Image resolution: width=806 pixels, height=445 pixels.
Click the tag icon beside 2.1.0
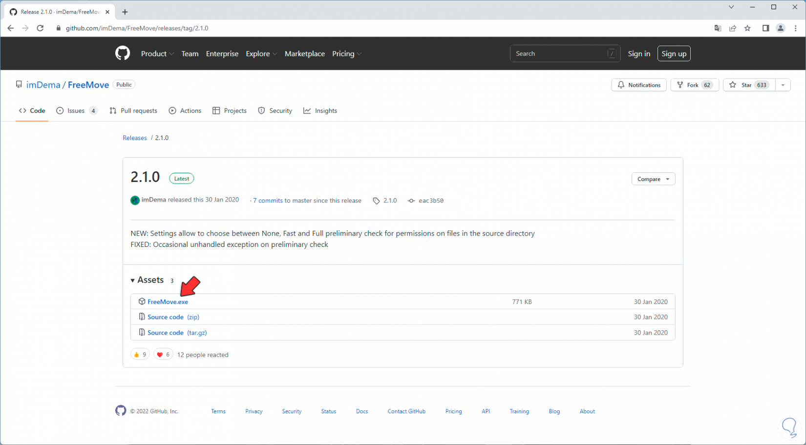pyautogui.click(x=376, y=201)
